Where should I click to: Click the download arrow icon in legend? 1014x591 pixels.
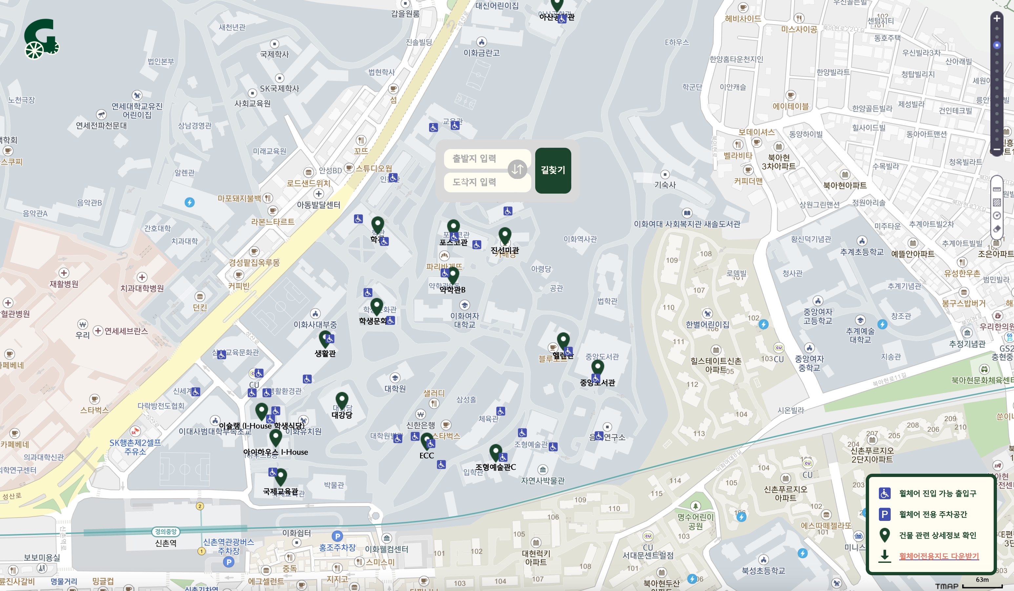884,556
